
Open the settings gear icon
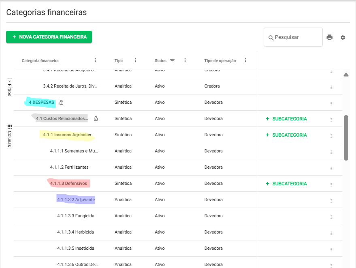point(343,37)
